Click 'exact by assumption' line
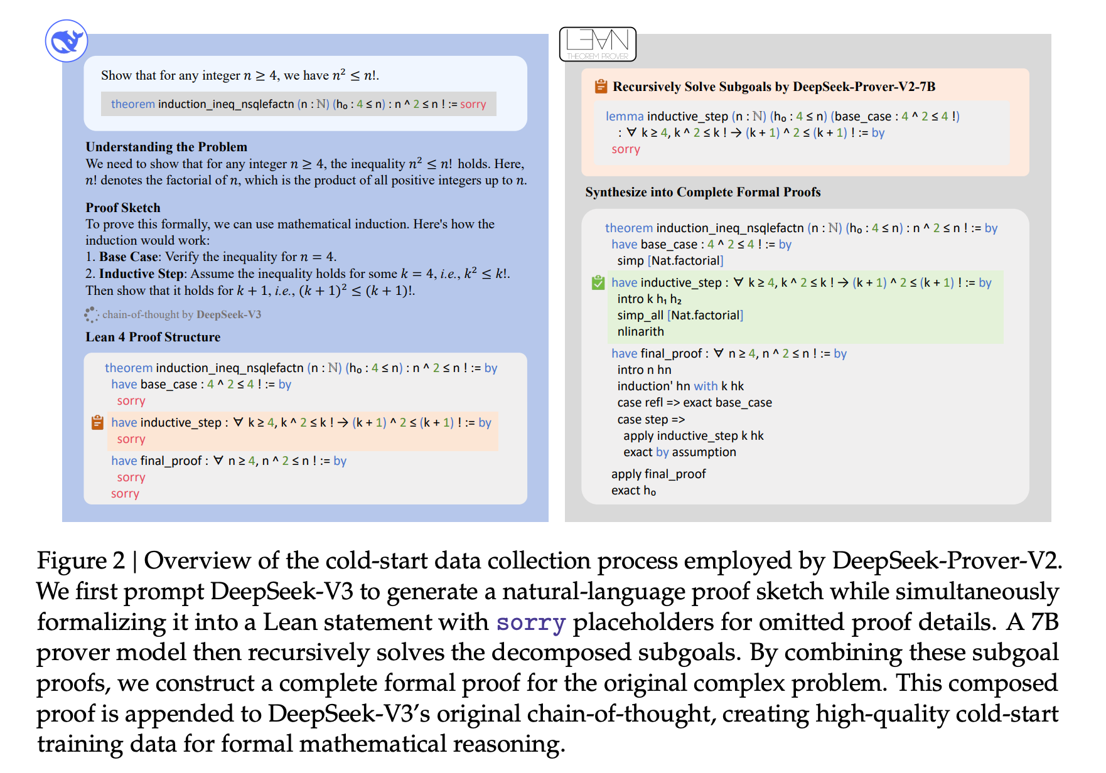Viewport: 1106px width, 773px height. pos(680,452)
